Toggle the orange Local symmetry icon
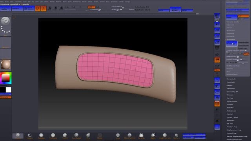 tap(217, 60)
